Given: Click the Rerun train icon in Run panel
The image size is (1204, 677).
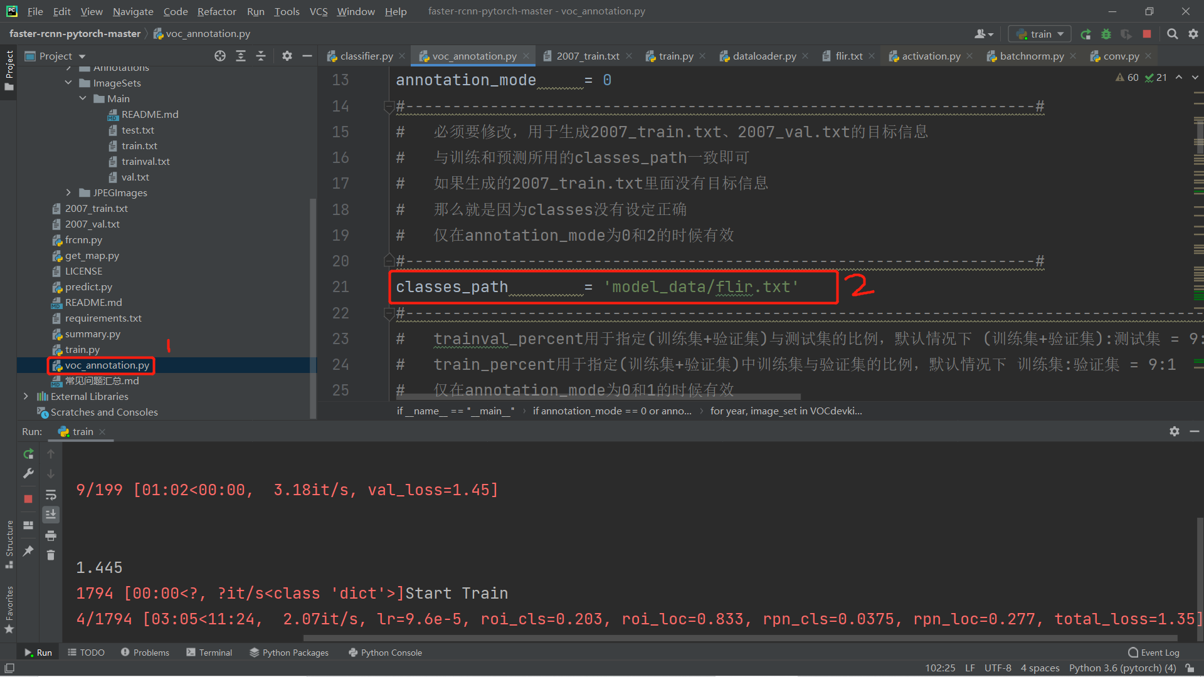Looking at the screenshot, I should (x=28, y=454).
